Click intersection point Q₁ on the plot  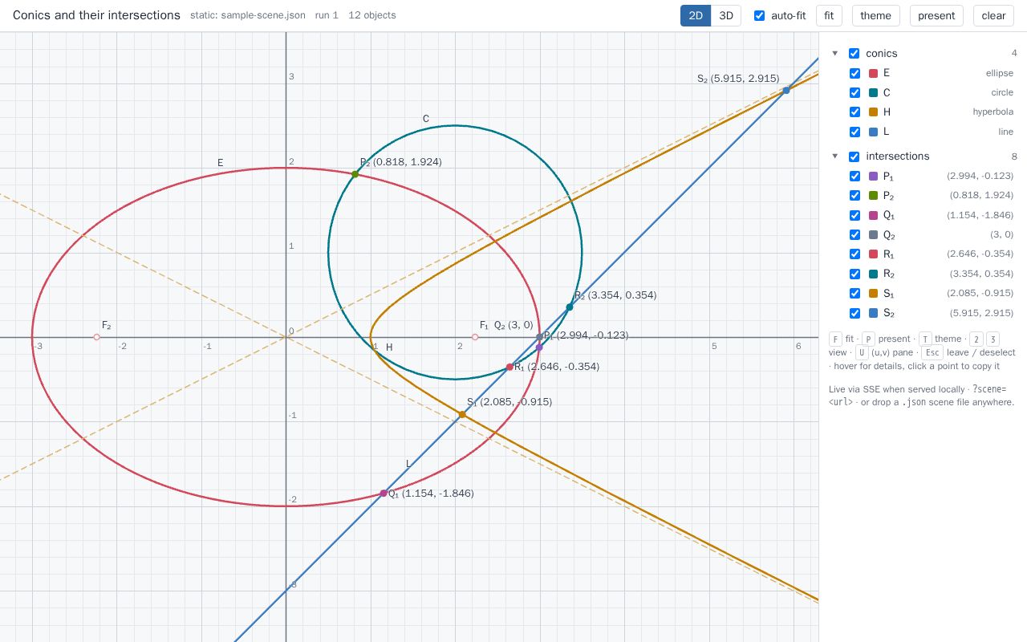coord(384,494)
